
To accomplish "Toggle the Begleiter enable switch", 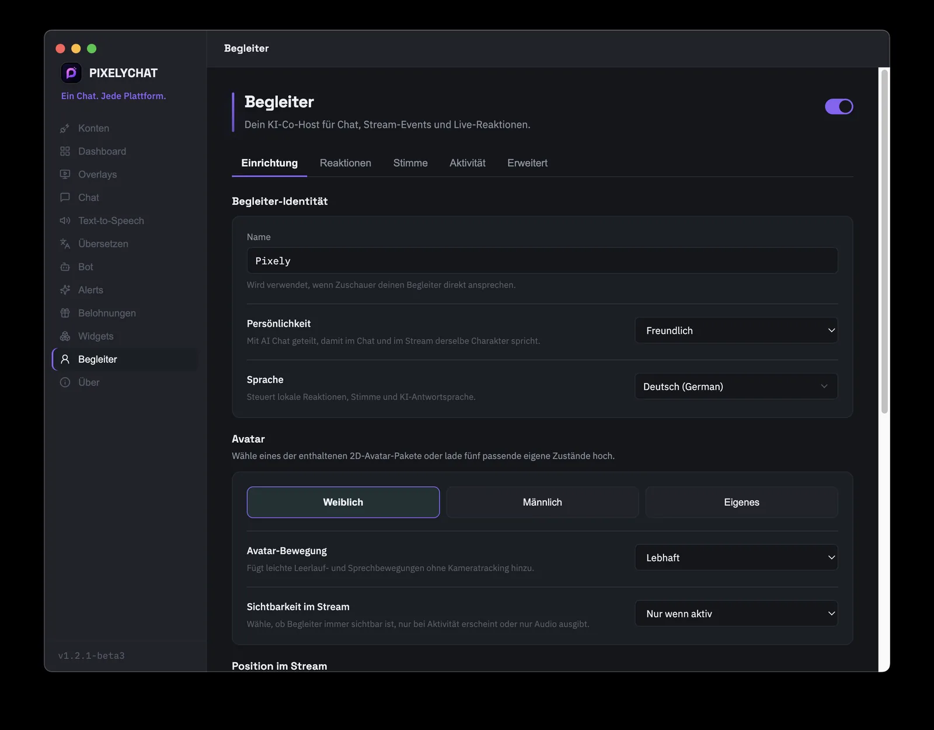I will click(x=839, y=106).
